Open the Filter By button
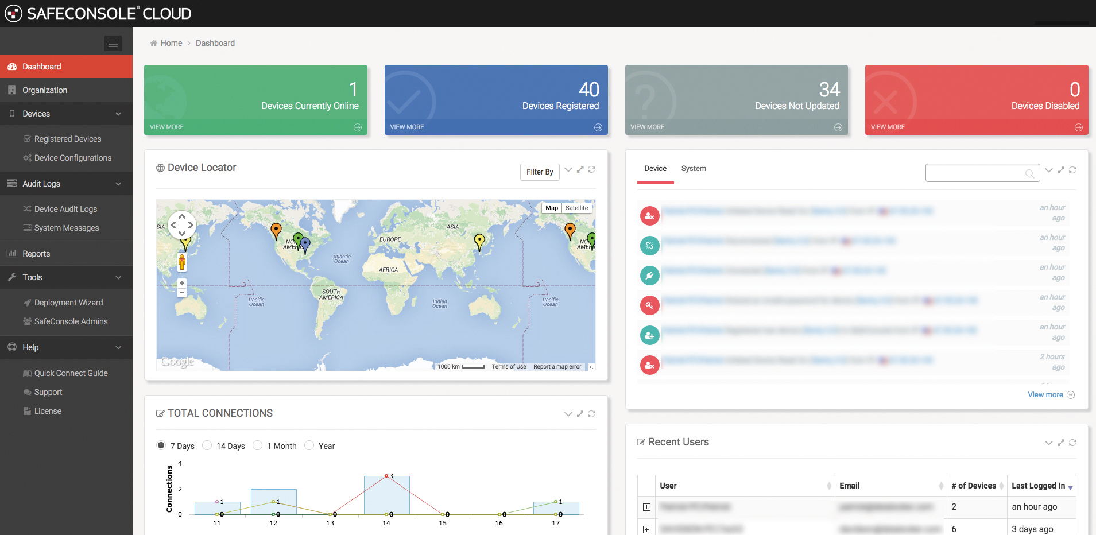The height and width of the screenshot is (535, 1096). pos(540,172)
